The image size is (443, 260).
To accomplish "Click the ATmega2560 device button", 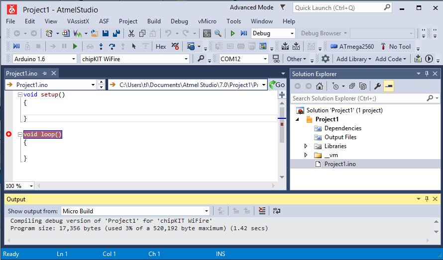I will click(352, 47).
